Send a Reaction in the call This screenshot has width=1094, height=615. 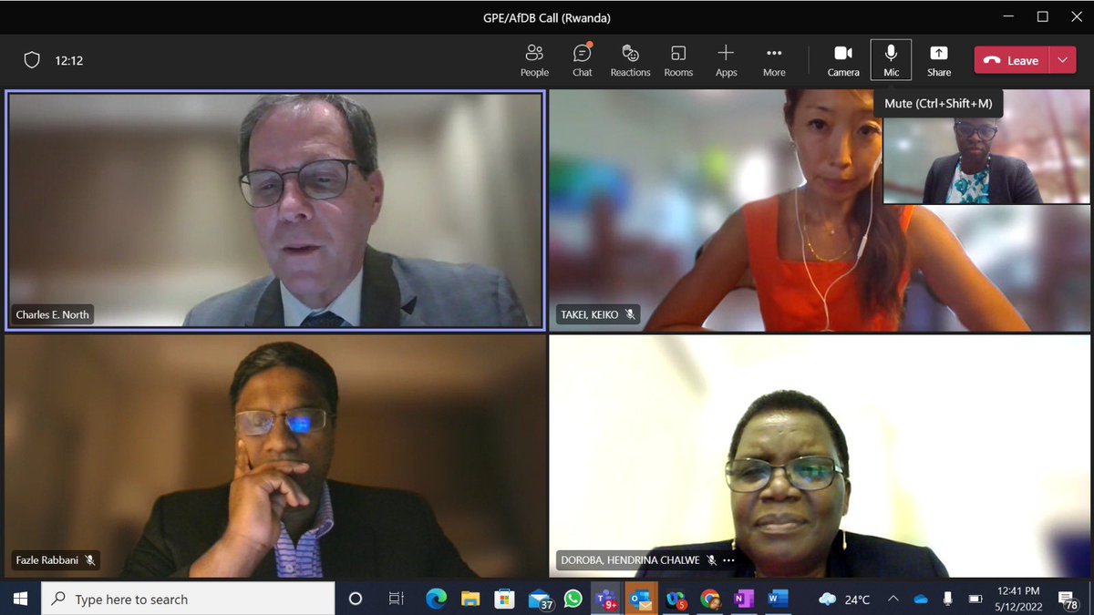pyautogui.click(x=630, y=59)
